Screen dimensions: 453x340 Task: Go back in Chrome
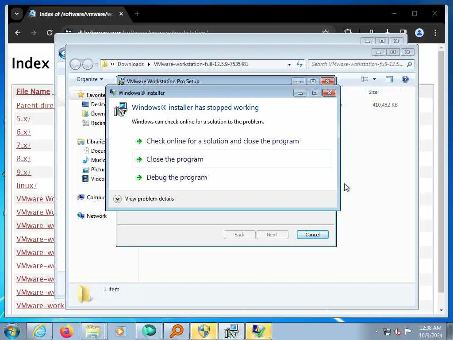click(x=18, y=33)
